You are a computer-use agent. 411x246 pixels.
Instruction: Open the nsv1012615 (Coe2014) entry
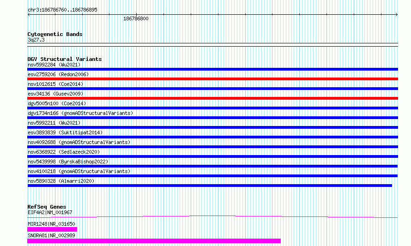(55, 84)
